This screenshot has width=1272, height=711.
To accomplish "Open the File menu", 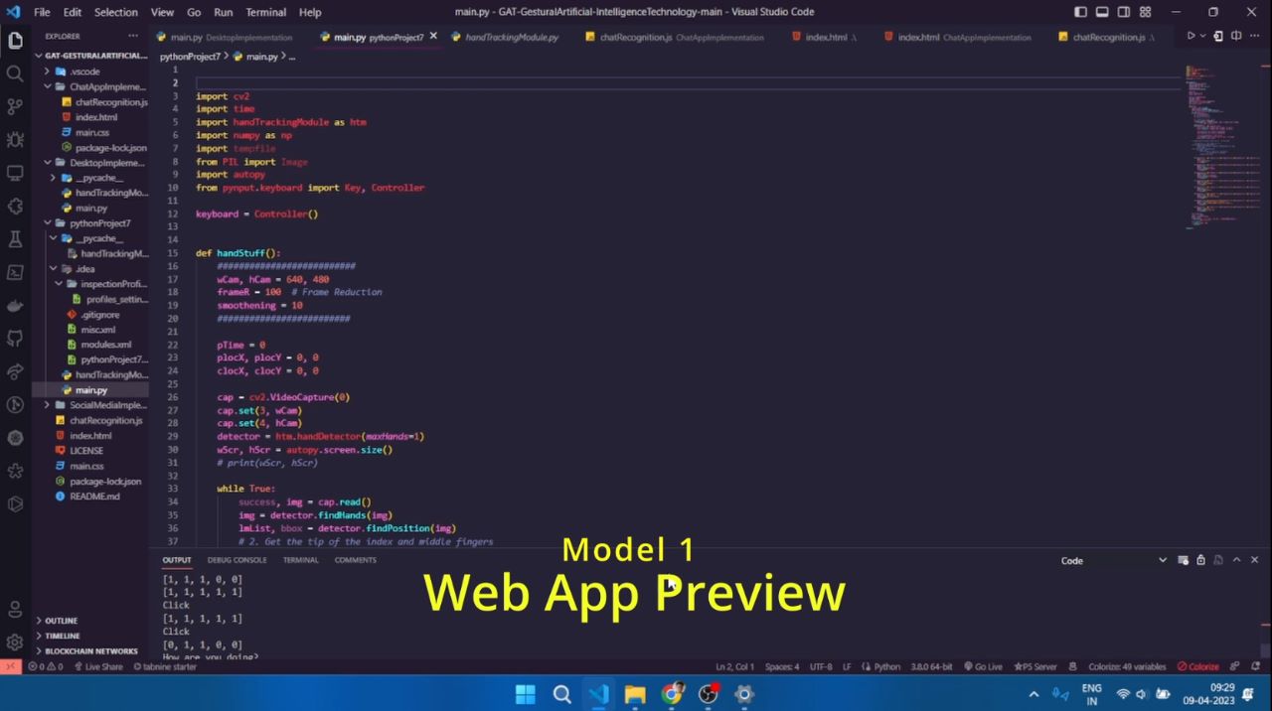I will [x=42, y=12].
